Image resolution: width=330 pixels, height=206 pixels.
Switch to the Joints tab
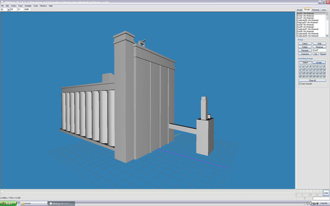click(x=324, y=10)
